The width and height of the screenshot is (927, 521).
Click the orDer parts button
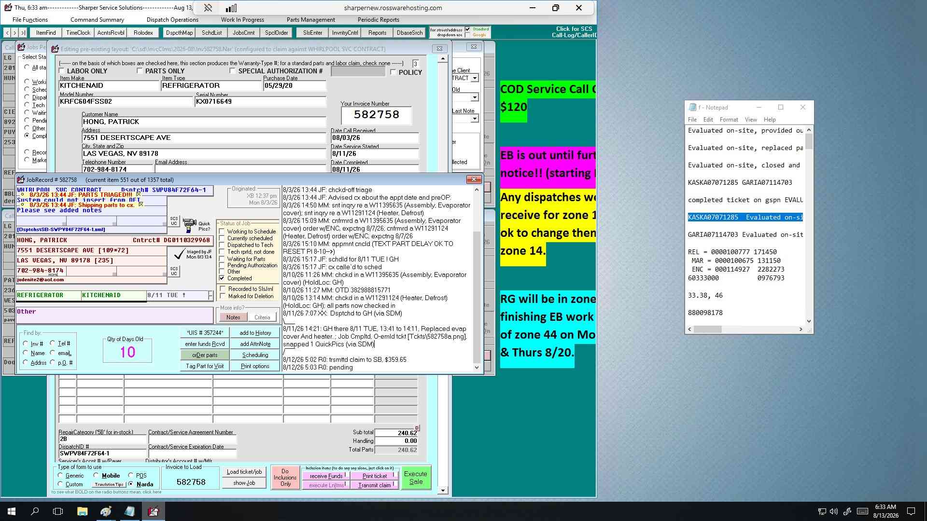tap(205, 355)
